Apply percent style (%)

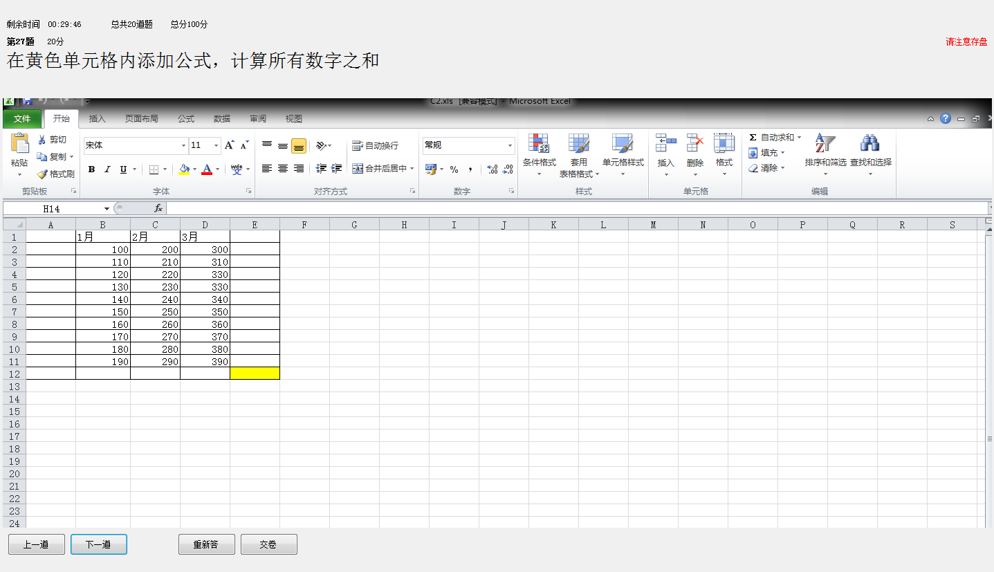[x=454, y=169]
